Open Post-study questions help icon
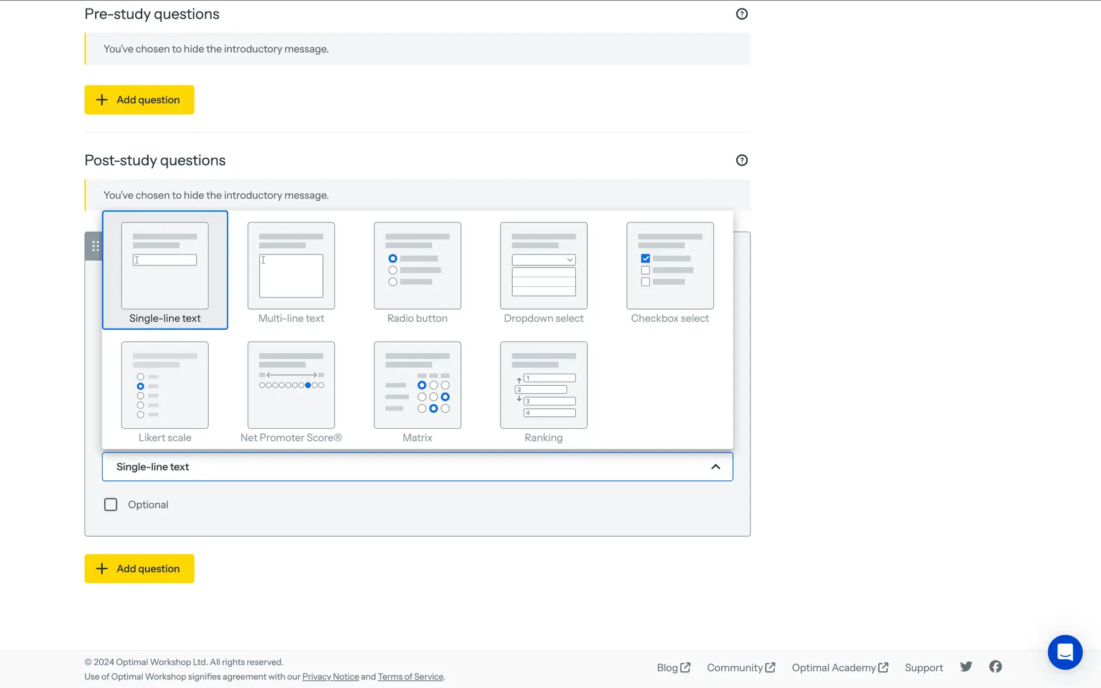This screenshot has height=688, width=1101. coord(741,161)
